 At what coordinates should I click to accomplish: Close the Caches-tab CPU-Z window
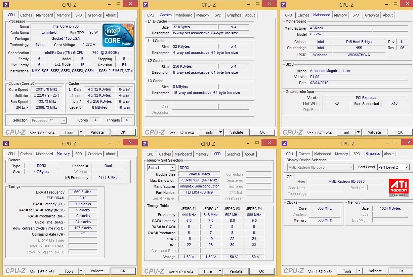point(270,3)
